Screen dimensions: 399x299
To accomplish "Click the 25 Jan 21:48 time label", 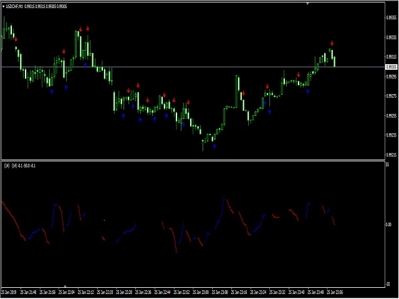I will point(28,292).
